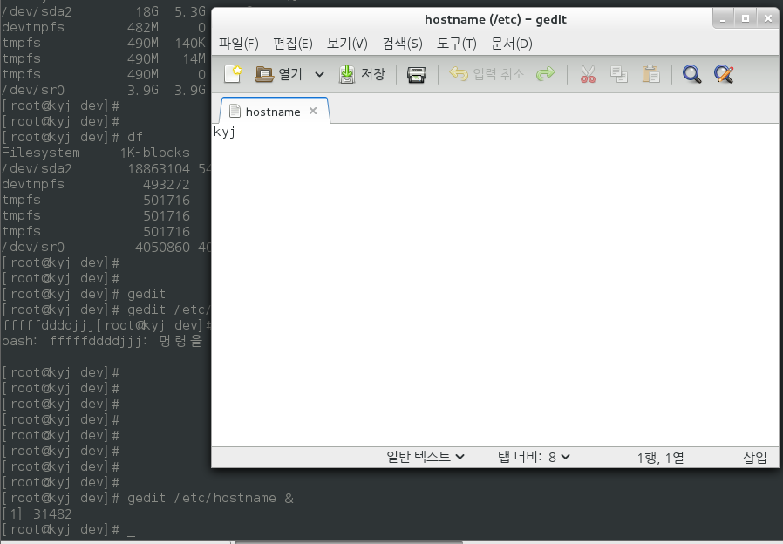Image resolution: width=783 pixels, height=544 pixels.
Task: Click the clipboard paste icon
Action: tap(650, 74)
